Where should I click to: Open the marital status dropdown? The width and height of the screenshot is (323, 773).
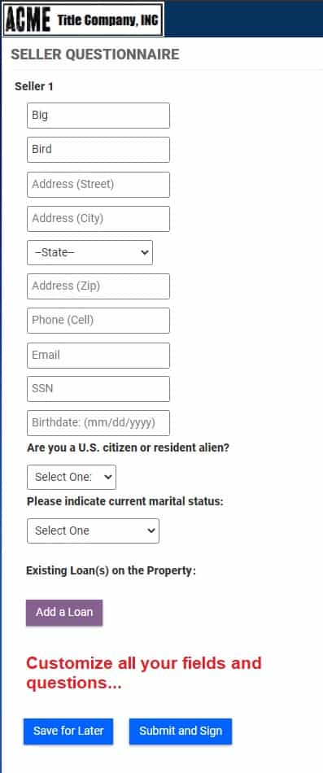click(x=94, y=531)
